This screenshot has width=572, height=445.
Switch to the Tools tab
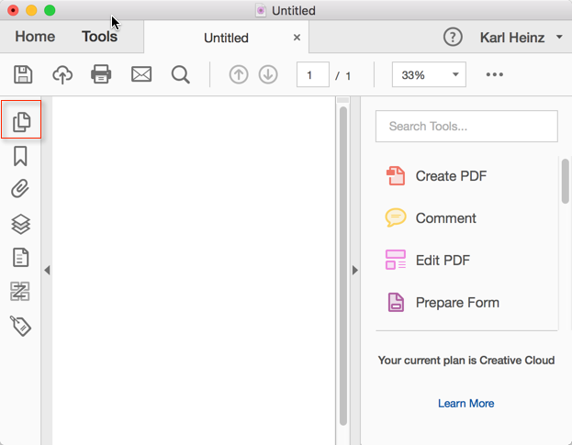(99, 38)
